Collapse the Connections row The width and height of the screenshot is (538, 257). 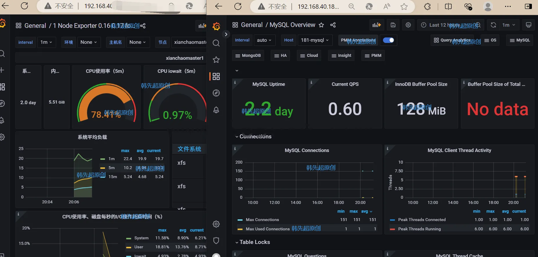coord(254,137)
